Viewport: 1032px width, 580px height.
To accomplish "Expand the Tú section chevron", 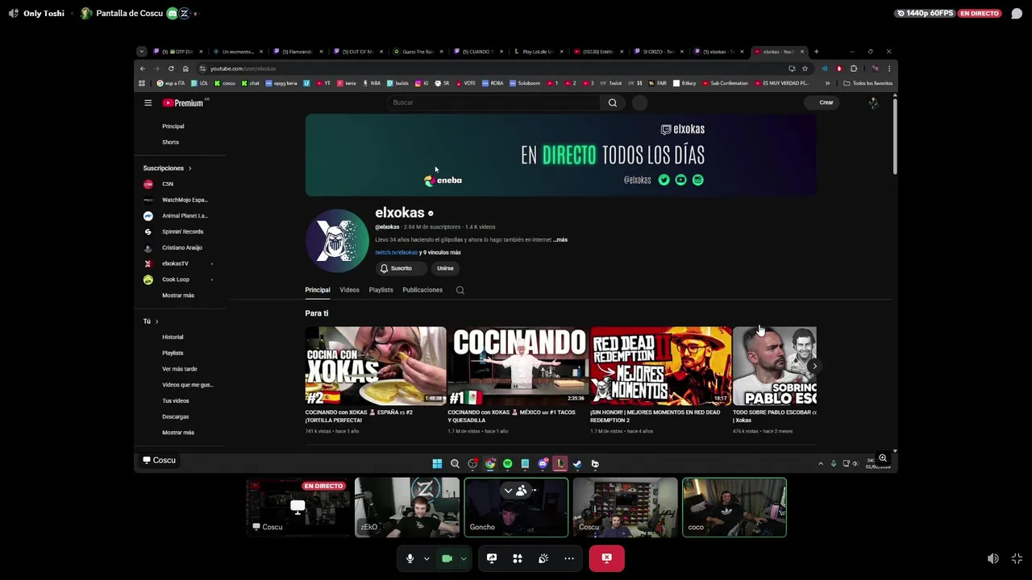I will (x=156, y=321).
